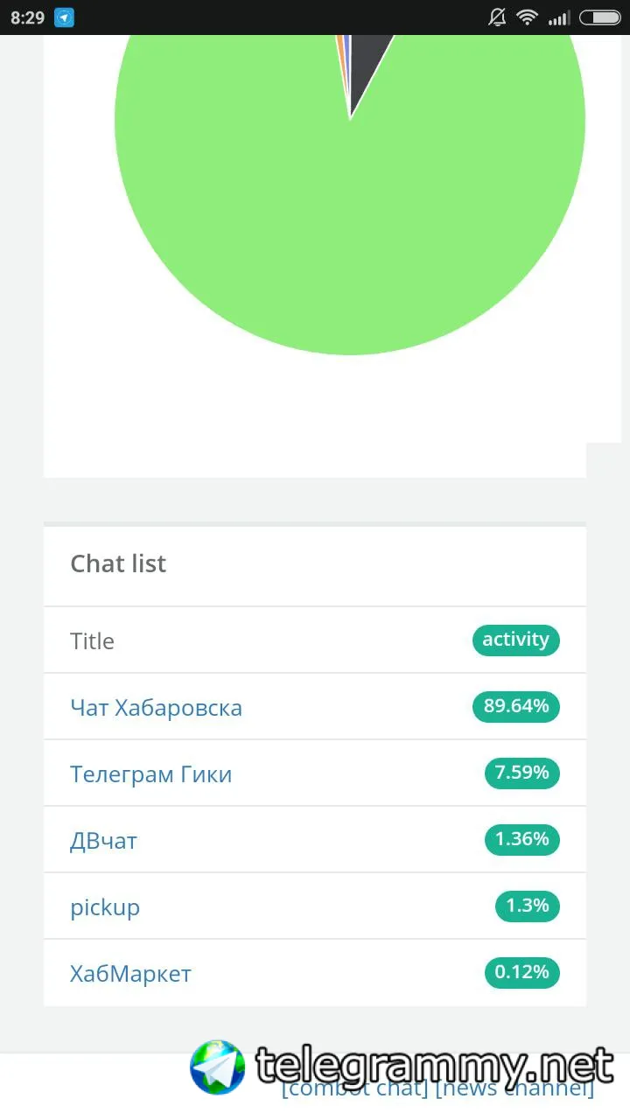The width and height of the screenshot is (630, 1120).
Task: Open the ХабМаркет chat link
Action: (x=130, y=973)
